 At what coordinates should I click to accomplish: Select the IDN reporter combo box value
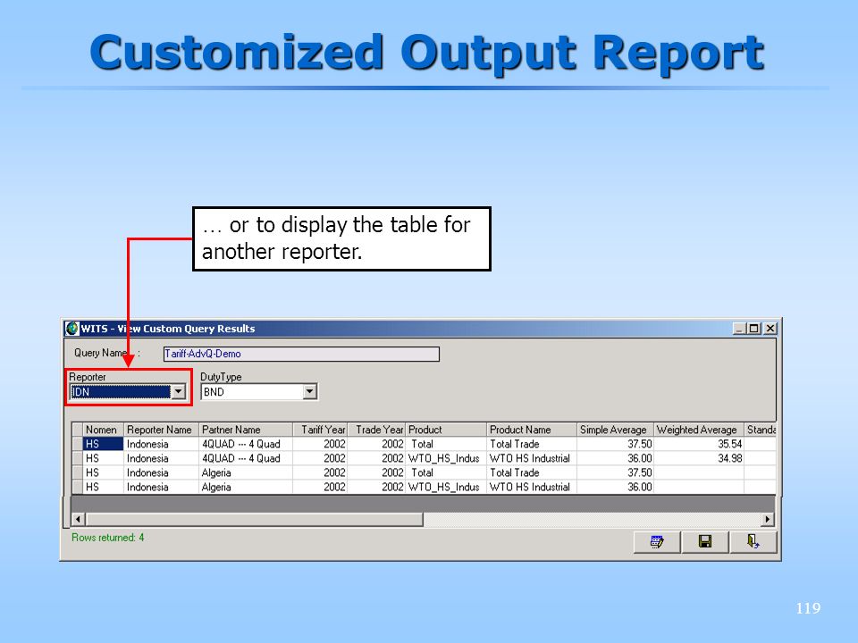pos(121,391)
